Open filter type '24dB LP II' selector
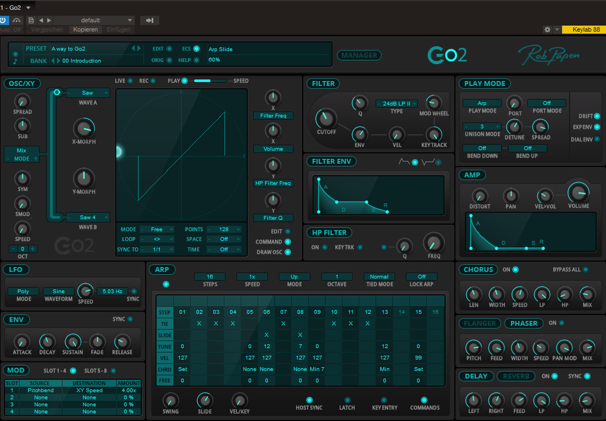The width and height of the screenshot is (606, 421). [397, 104]
